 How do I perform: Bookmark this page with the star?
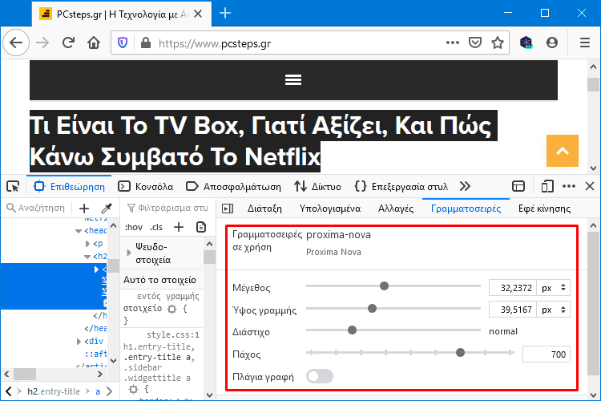pos(498,43)
